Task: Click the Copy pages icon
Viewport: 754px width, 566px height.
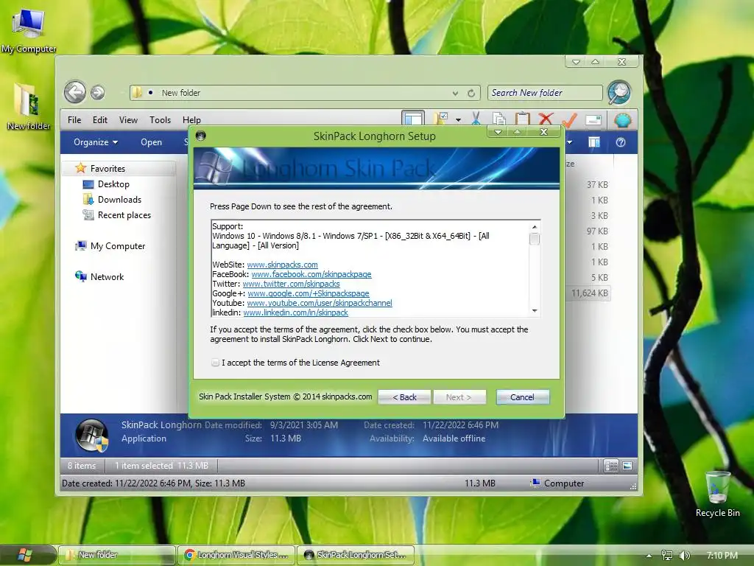Action: (x=498, y=119)
